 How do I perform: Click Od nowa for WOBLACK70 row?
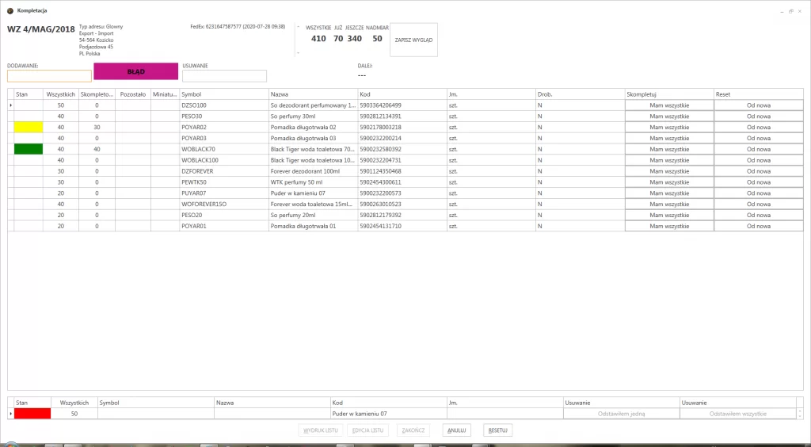click(x=759, y=149)
